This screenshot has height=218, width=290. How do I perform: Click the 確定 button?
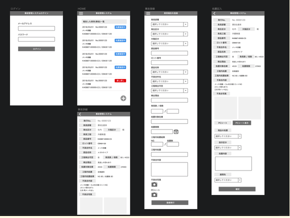(237, 189)
